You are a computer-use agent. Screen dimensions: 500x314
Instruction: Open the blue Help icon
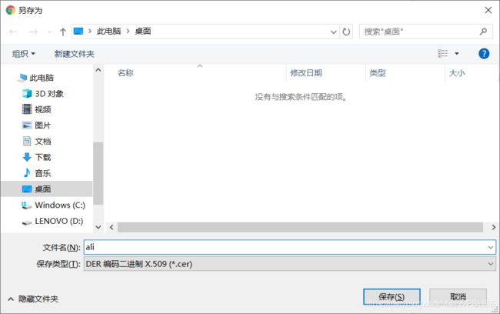[484, 53]
